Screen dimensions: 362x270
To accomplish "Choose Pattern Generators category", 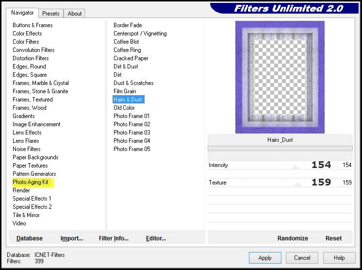I will [x=34, y=174].
